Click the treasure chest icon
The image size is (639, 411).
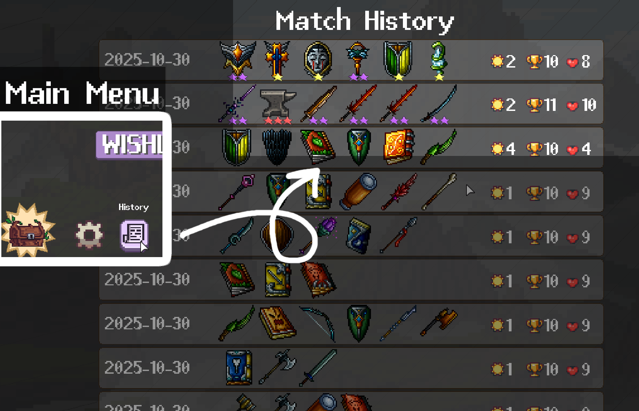coord(28,230)
